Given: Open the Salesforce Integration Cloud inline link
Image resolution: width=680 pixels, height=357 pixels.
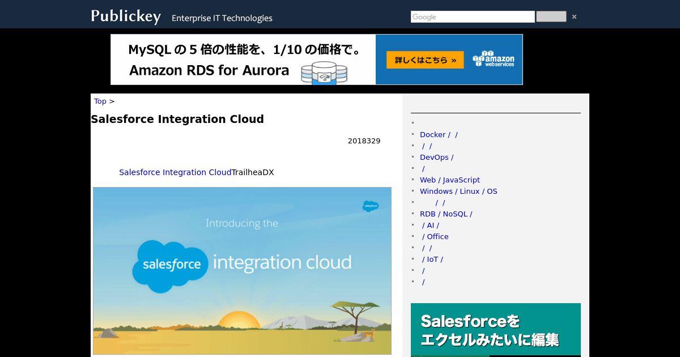Looking at the screenshot, I should (x=175, y=172).
